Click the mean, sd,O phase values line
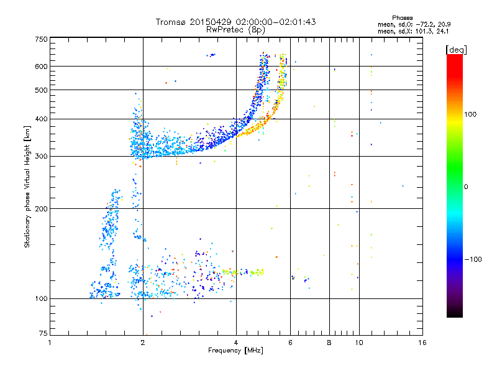The height and width of the screenshot is (373, 497). coord(414,24)
